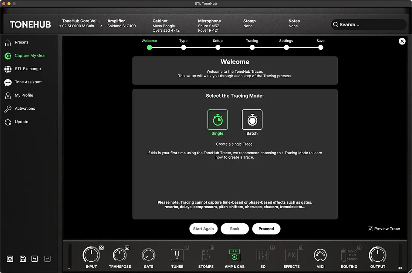Open Notes None field
Screen dimensions: 412x273
pos(294,23)
